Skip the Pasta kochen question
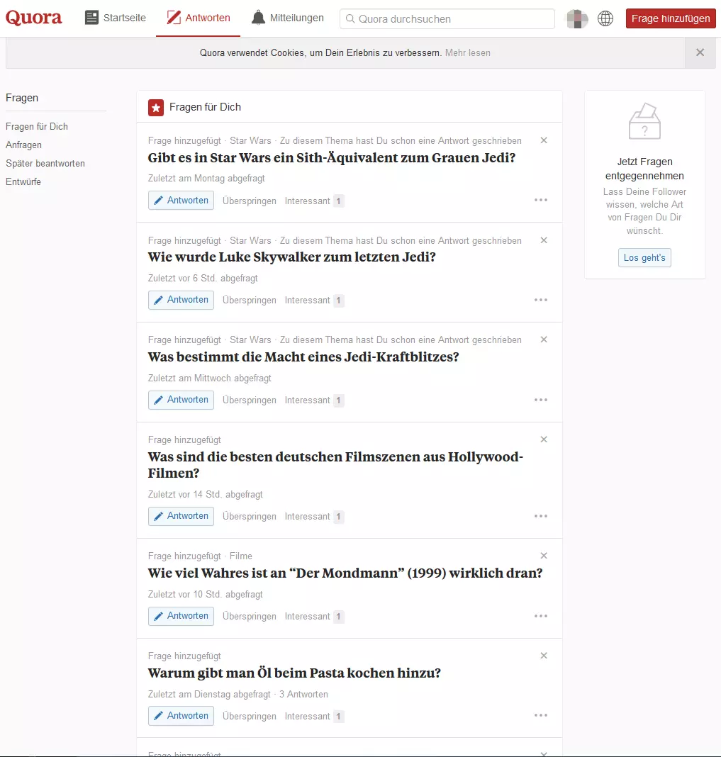The height and width of the screenshot is (757, 721). [x=249, y=717]
